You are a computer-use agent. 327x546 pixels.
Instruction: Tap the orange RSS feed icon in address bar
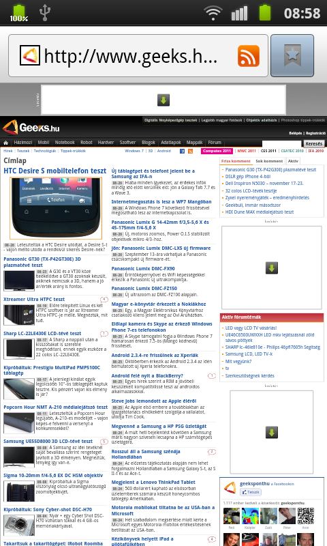[249, 56]
